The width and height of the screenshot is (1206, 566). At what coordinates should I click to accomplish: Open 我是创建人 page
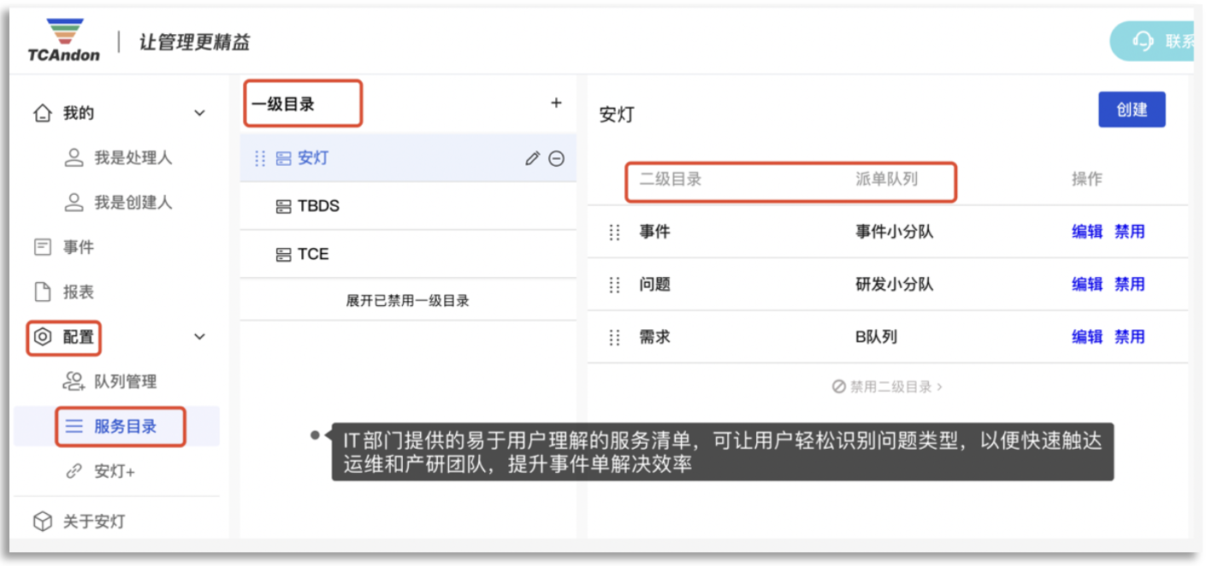133,203
